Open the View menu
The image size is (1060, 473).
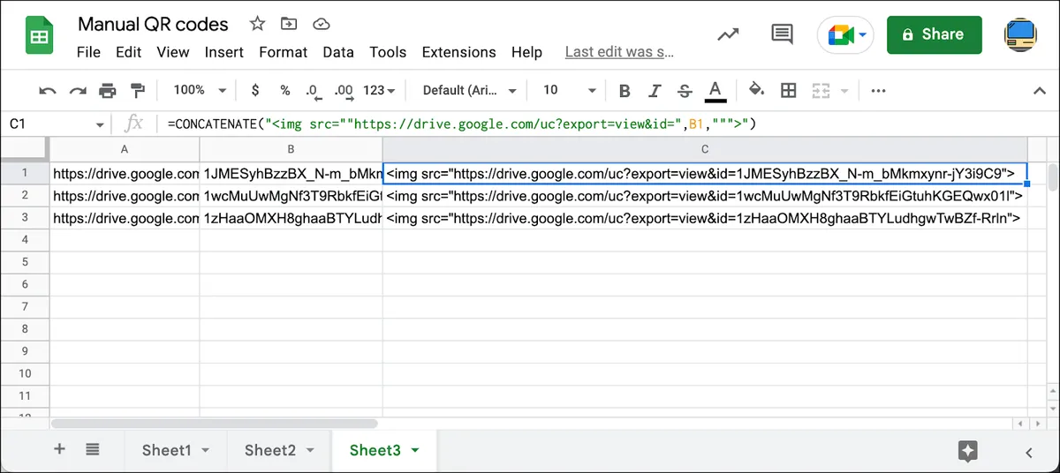pyautogui.click(x=173, y=52)
